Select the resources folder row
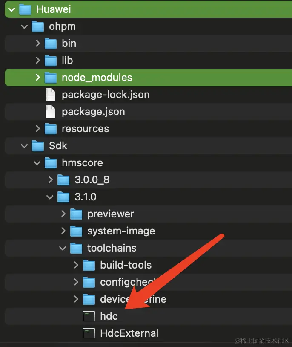The height and width of the screenshot is (347, 292). pos(85,129)
